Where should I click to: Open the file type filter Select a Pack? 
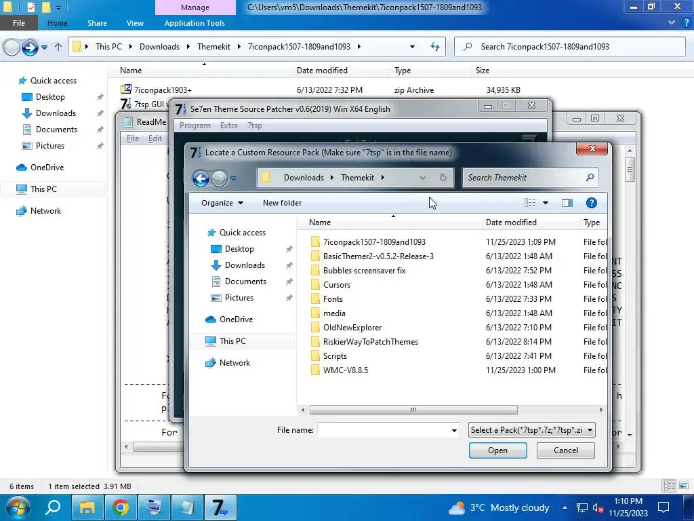531,429
